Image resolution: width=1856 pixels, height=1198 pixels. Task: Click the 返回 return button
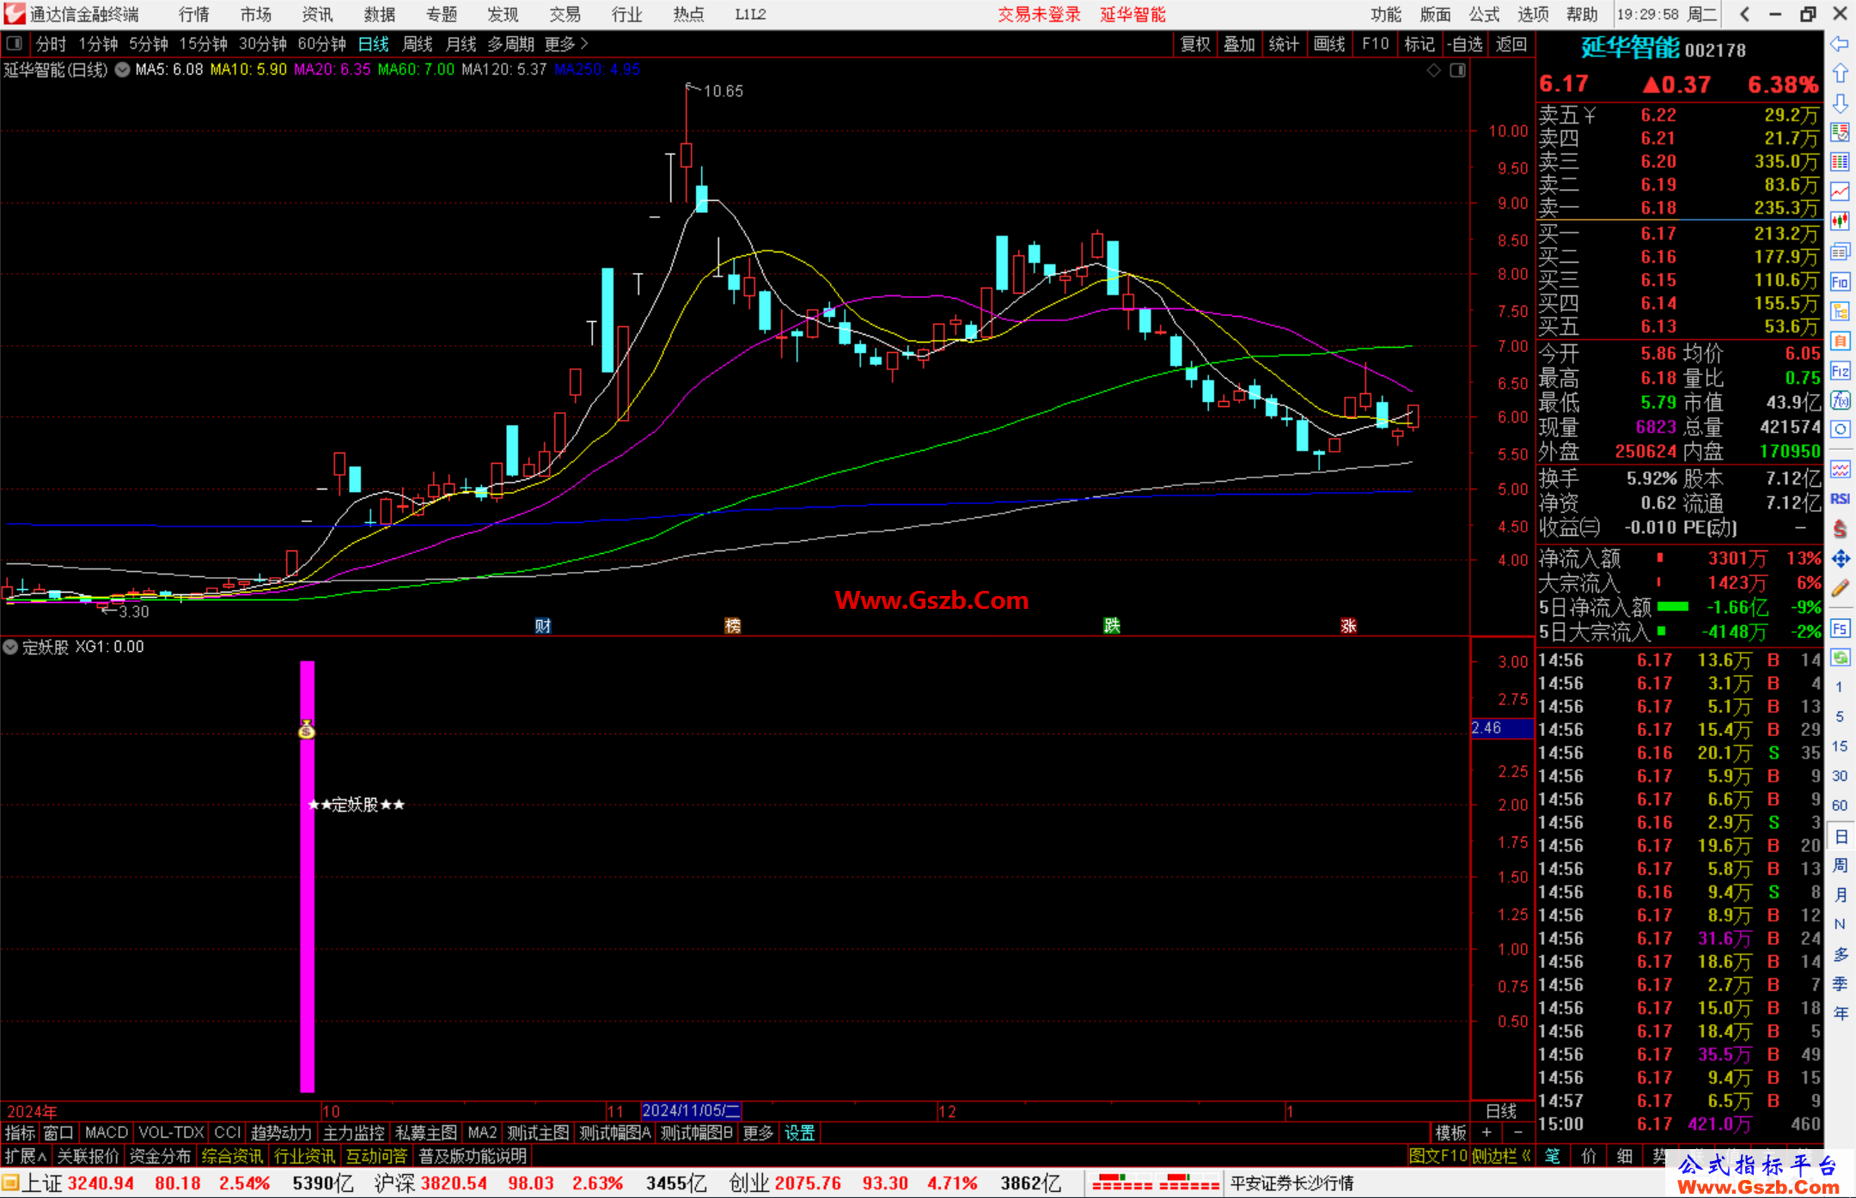1511,44
